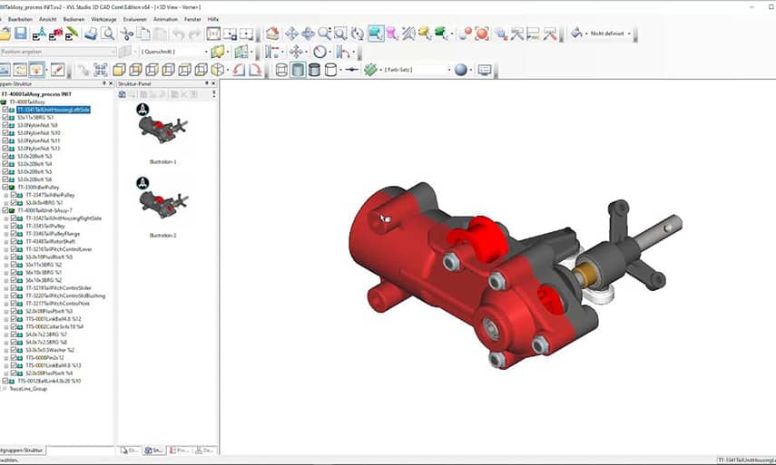Click the red sphere icon in toolbar
The image size is (776, 465).
coord(482,34)
